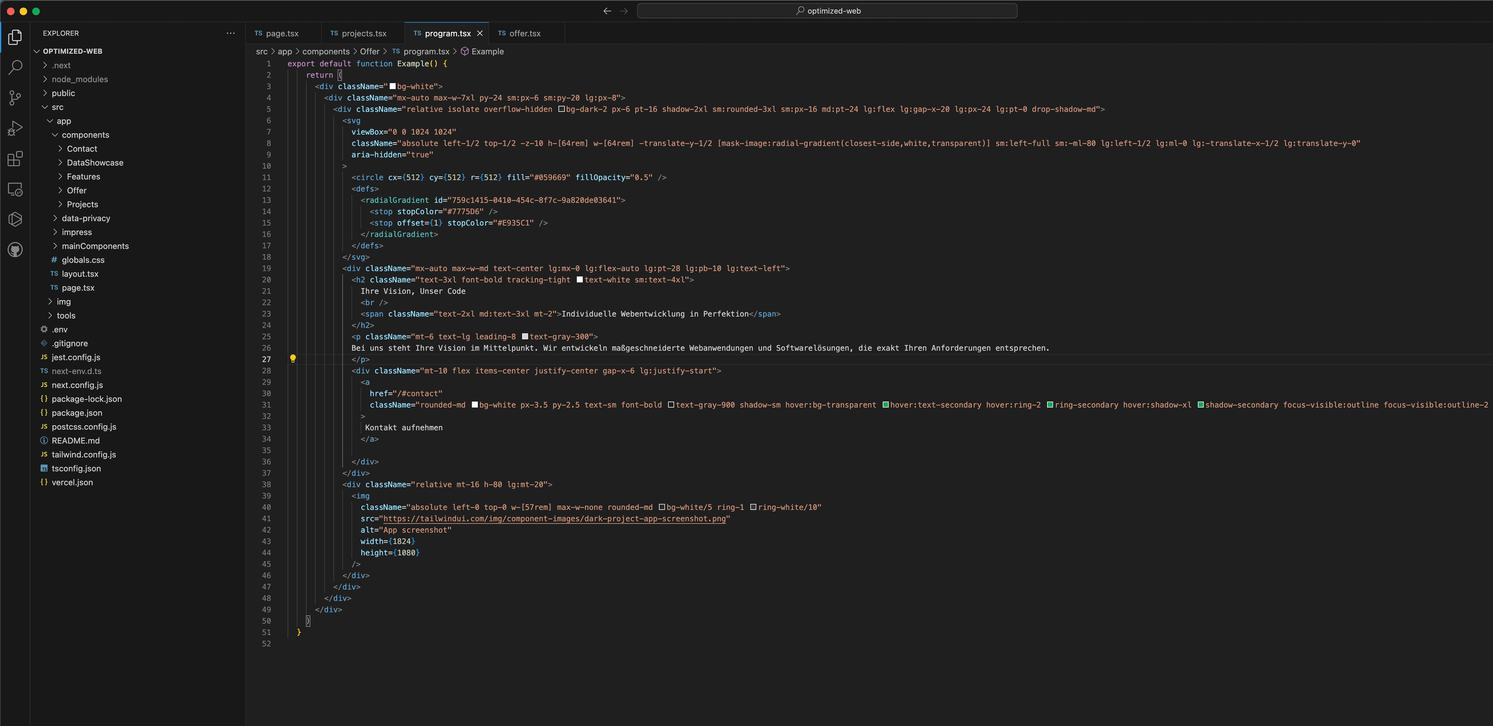This screenshot has height=726, width=1493.
Task: Open the Search view icon
Action: tap(15, 67)
